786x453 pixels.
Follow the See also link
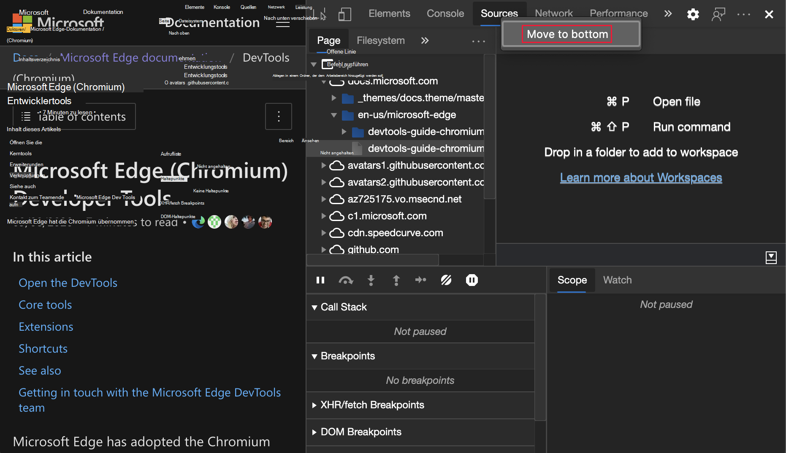tap(40, 371)
